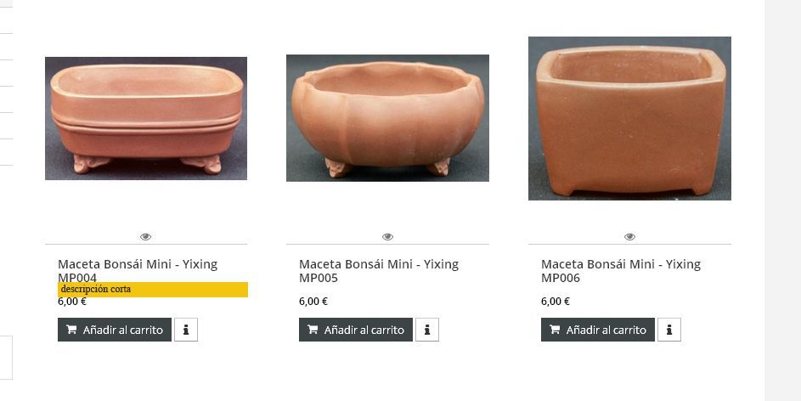Image resolution: width=801 pixels, height=401 pixels.
Task: Show more info for MP005 product
Action: click(427, 330)
